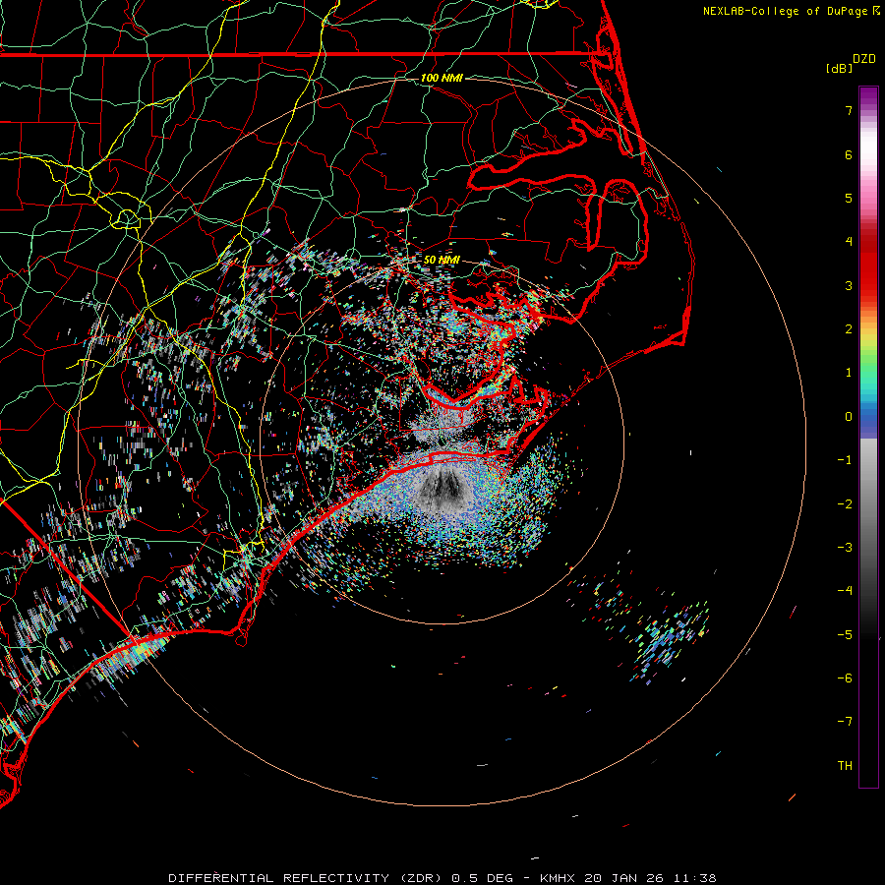Click the -4 value on the dB scale
This screenshot has width=885, height=885.
845,591
